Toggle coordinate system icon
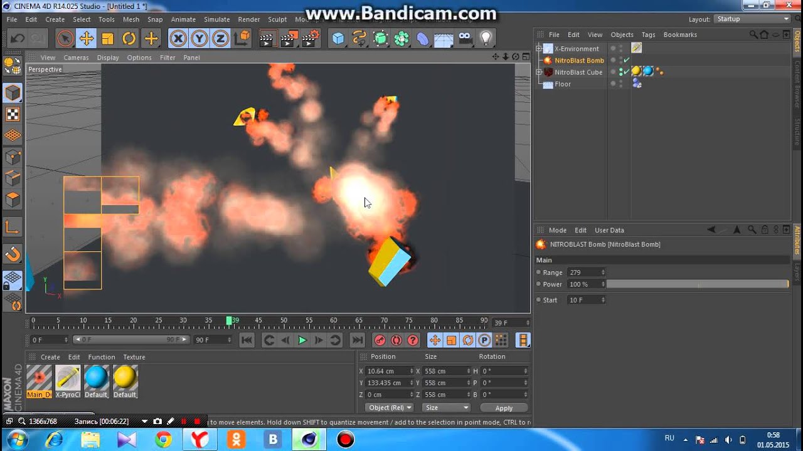 pyautogui.click(x=242, y=39)
